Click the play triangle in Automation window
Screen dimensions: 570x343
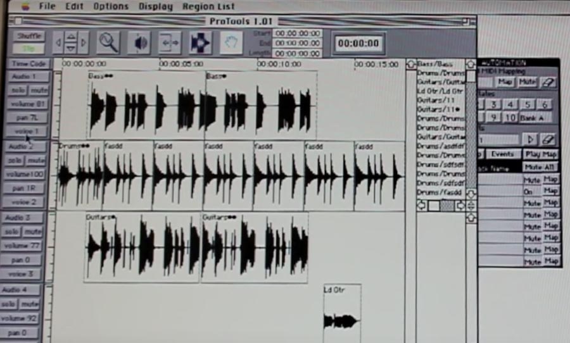click(x=530, y=139)
